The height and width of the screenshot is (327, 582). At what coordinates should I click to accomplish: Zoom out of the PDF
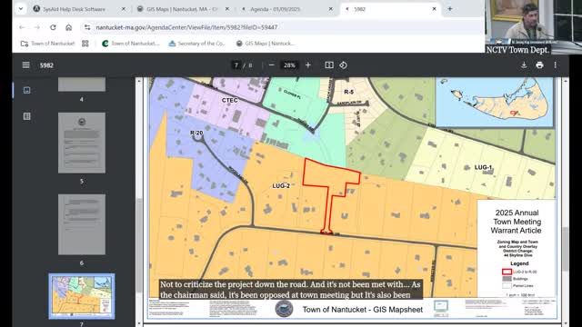pos(271,65)
